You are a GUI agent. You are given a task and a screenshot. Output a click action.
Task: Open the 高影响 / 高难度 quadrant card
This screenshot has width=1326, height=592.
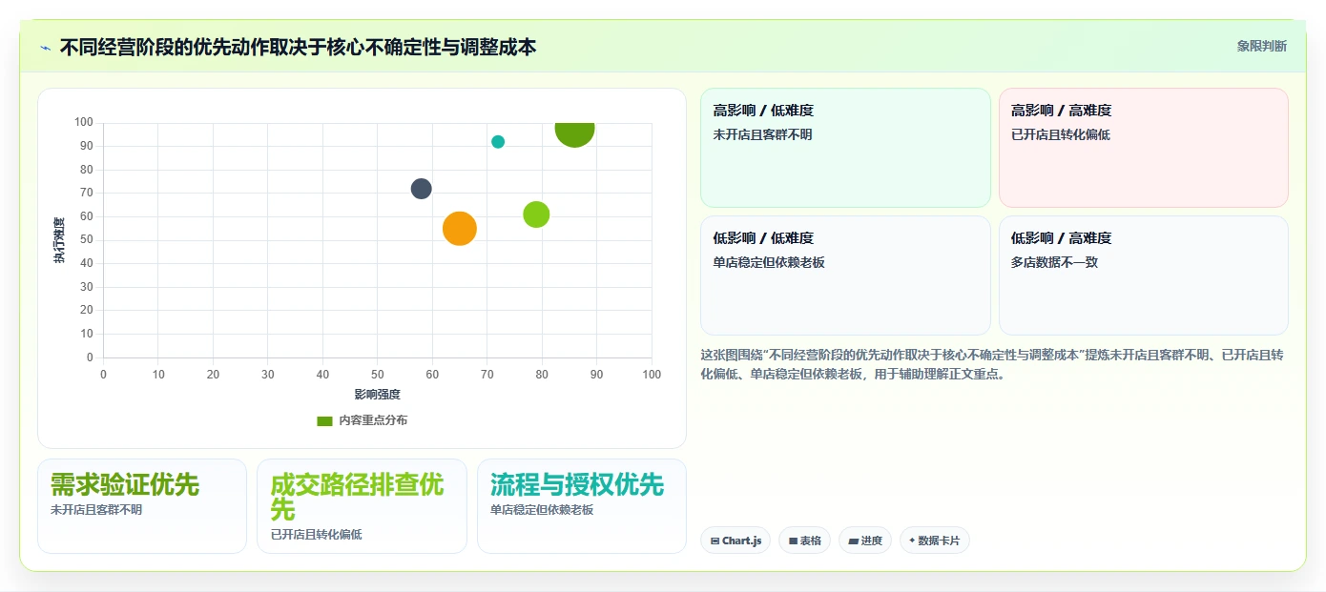click(1144, 148)
